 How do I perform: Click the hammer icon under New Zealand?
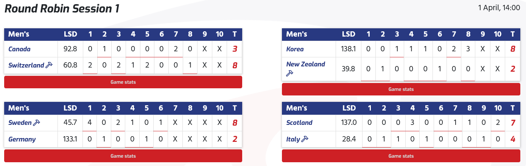click(290, 73)
